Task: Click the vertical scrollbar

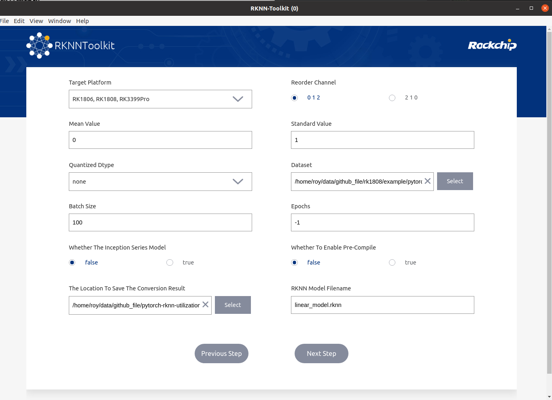Action: click(x=549, y=202)
